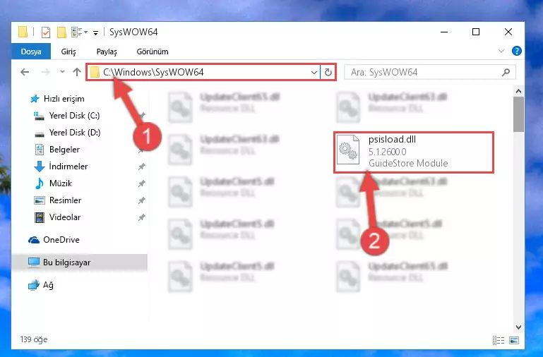Unpin Videolar with its pin icon
543x357 pixels.
point(141,217)
